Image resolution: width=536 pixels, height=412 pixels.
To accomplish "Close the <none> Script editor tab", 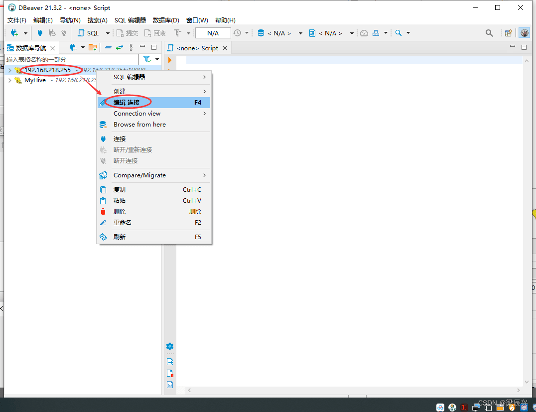I will point(225,48).
